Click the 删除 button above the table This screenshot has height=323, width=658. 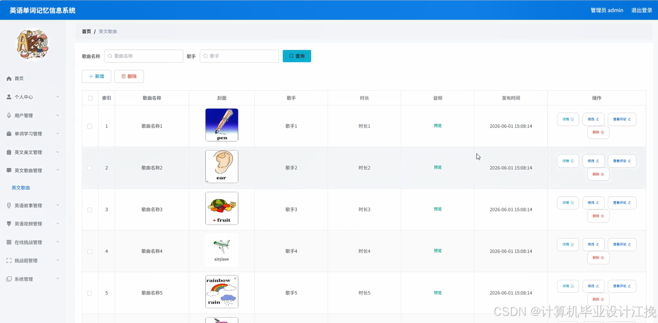click(x=129, y=77)
